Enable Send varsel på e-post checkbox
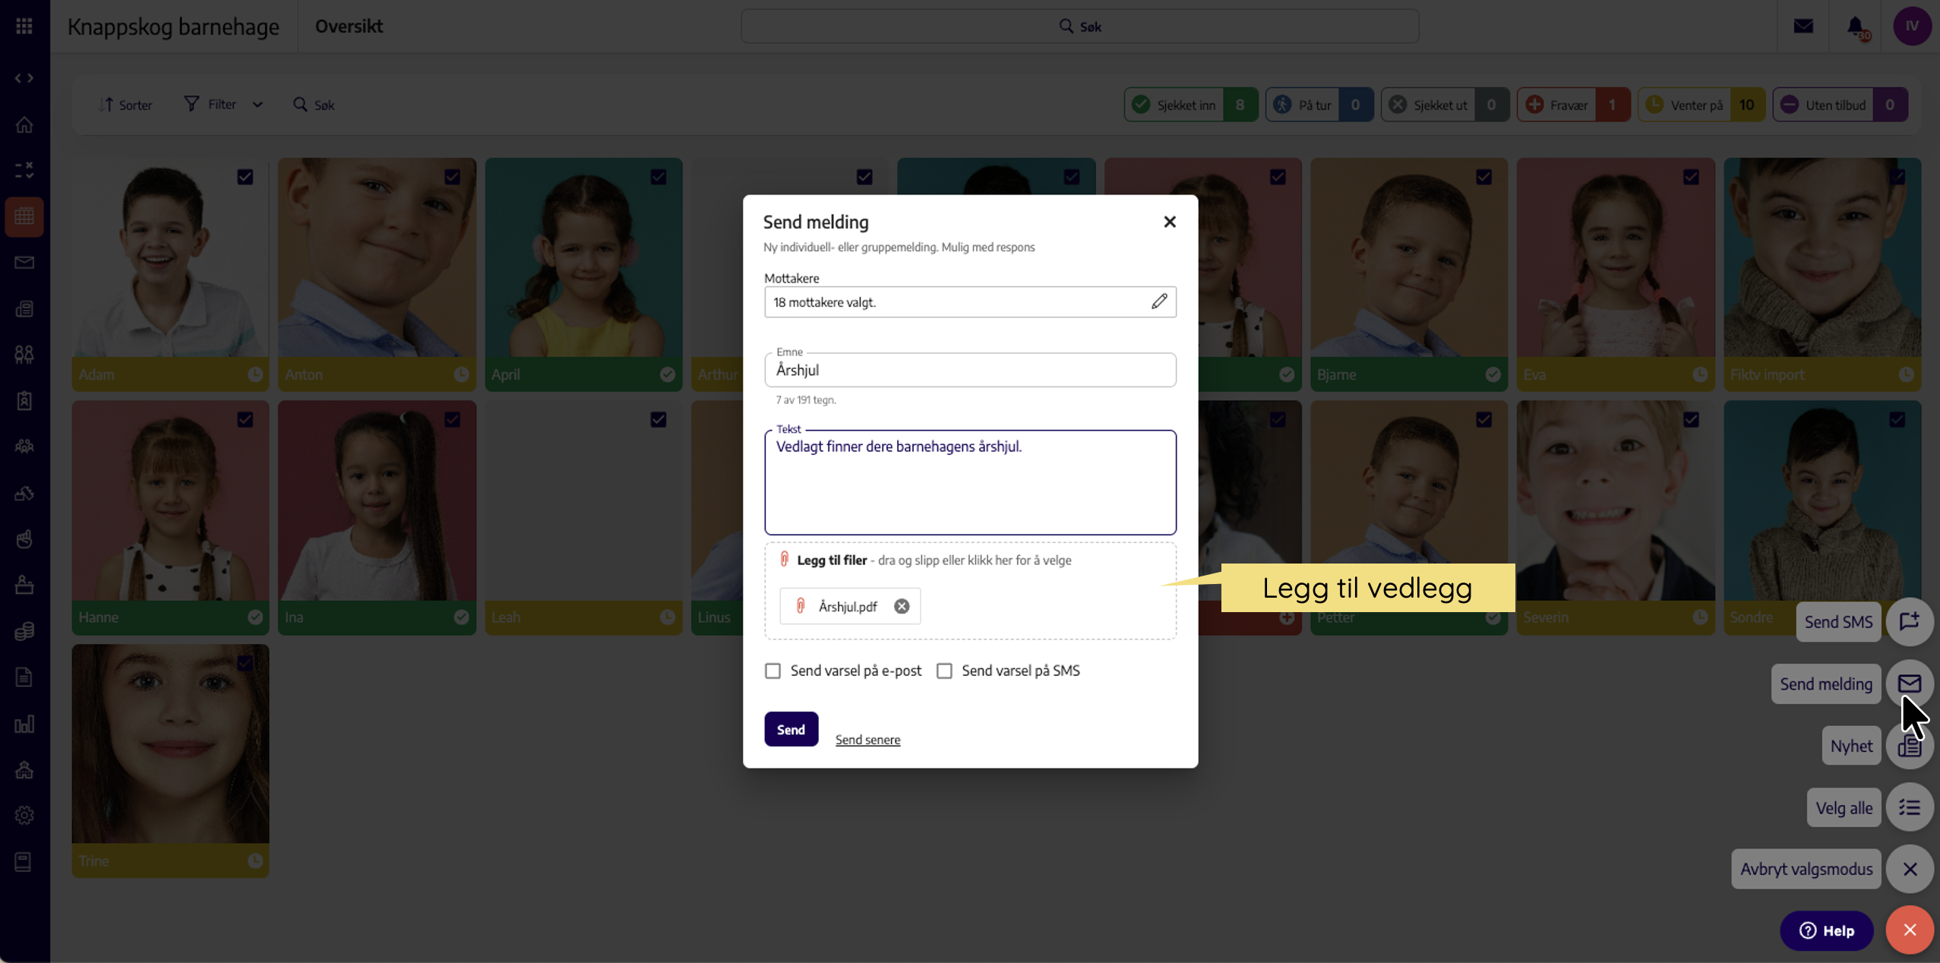The image size is (1940, 963). coord(773,671)
